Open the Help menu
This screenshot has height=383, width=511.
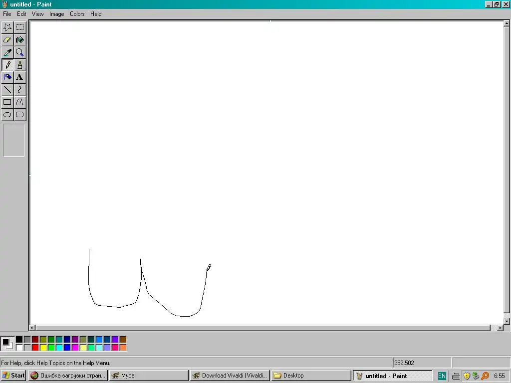pos(96,14)
